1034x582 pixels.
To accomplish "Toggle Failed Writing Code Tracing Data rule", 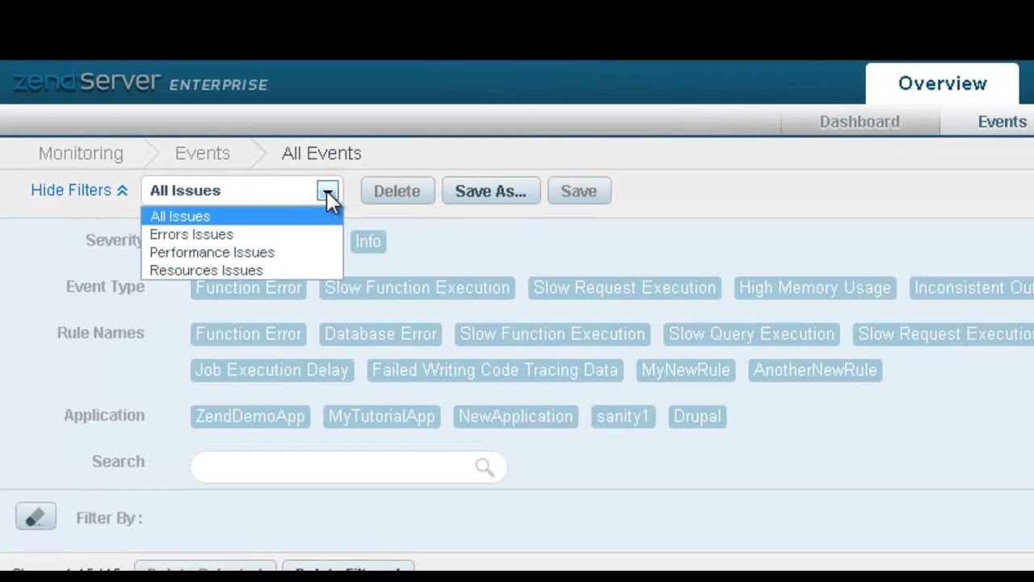I will 494,369.
